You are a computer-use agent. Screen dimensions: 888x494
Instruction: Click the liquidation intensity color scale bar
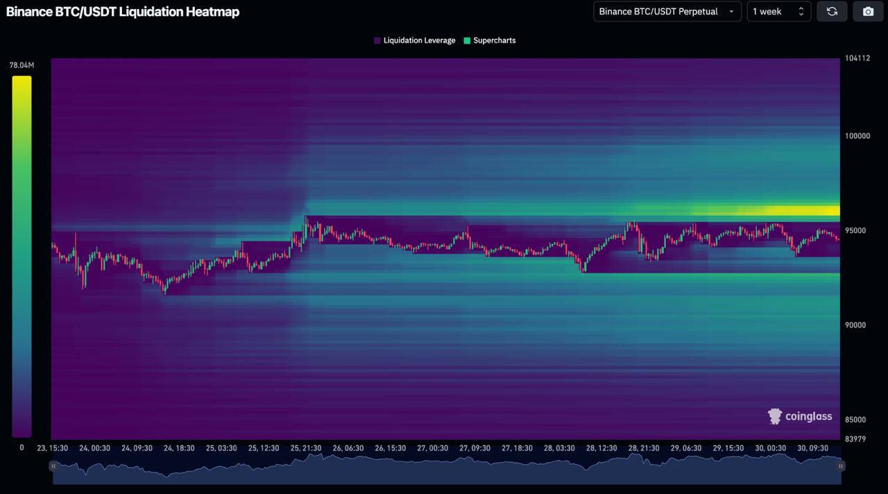(x=22, y=257)
